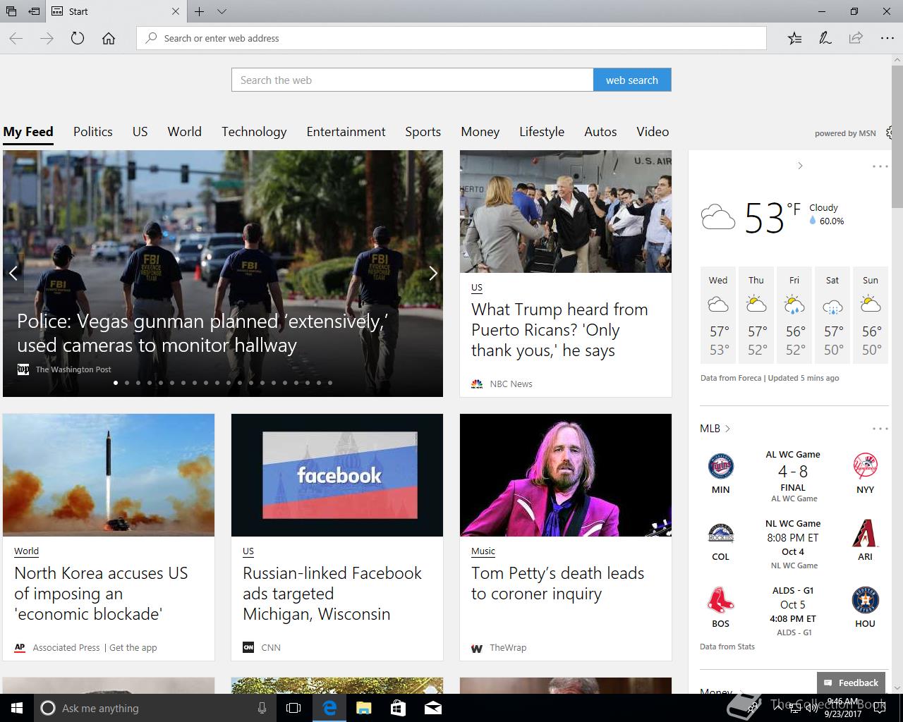903x722 pixels.
Task: Open the Technology tab
Action: [254, 132]
